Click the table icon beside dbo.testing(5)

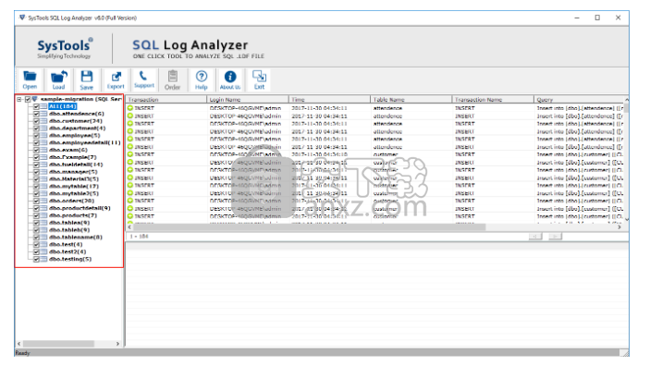[43, 259]
